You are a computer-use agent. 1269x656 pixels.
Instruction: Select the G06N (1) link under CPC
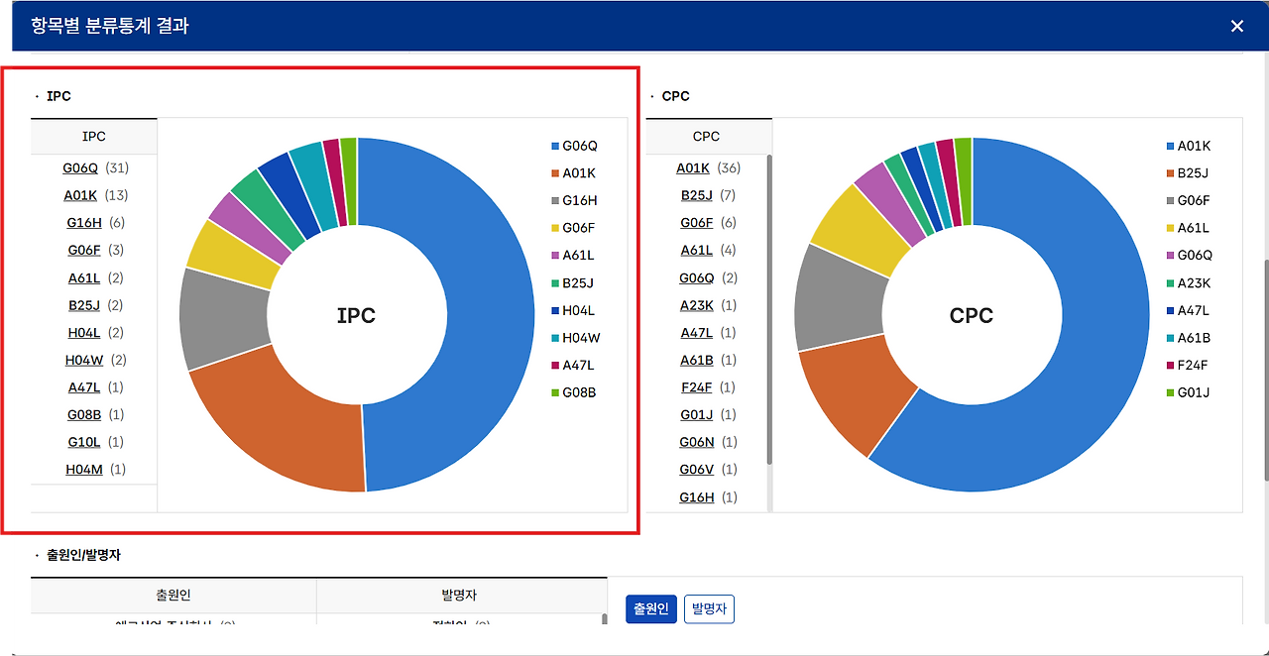tap(694, 442)
